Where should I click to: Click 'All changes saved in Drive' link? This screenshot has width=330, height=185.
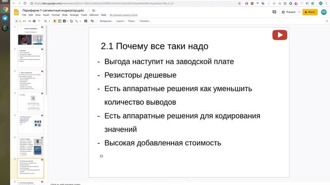click(124, 15)
